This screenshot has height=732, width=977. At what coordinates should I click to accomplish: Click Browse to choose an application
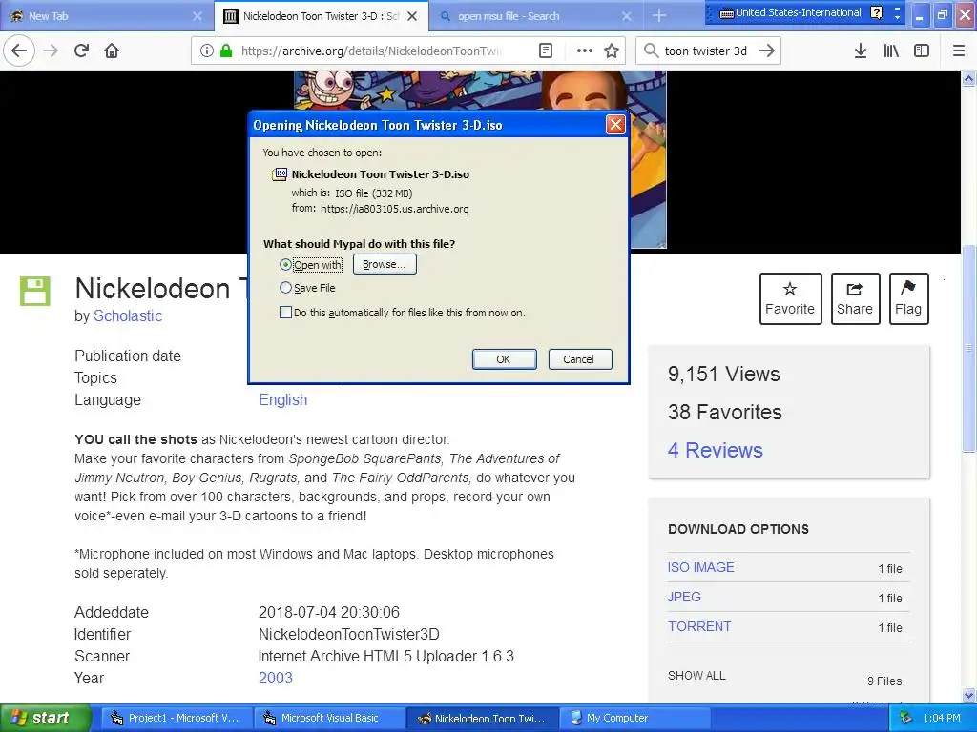[x=385, y=264]
